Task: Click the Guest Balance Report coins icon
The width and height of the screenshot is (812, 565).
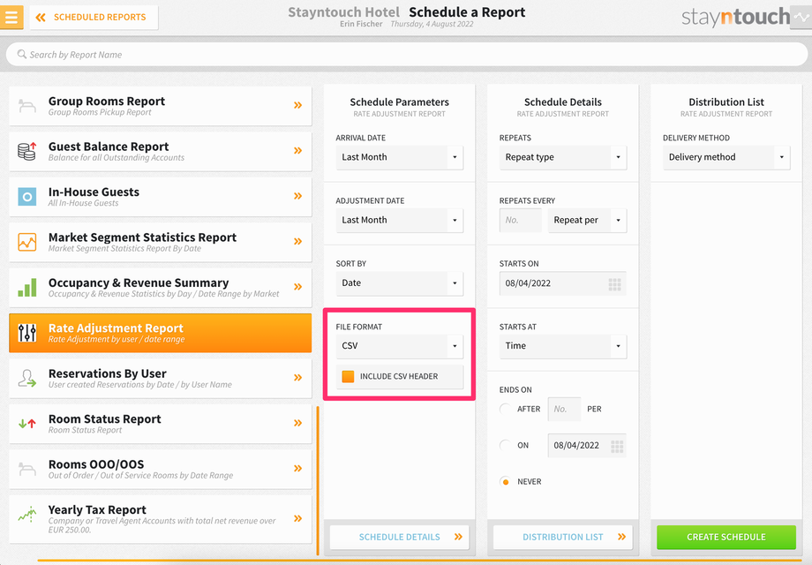Action: [x=27, y=151]
